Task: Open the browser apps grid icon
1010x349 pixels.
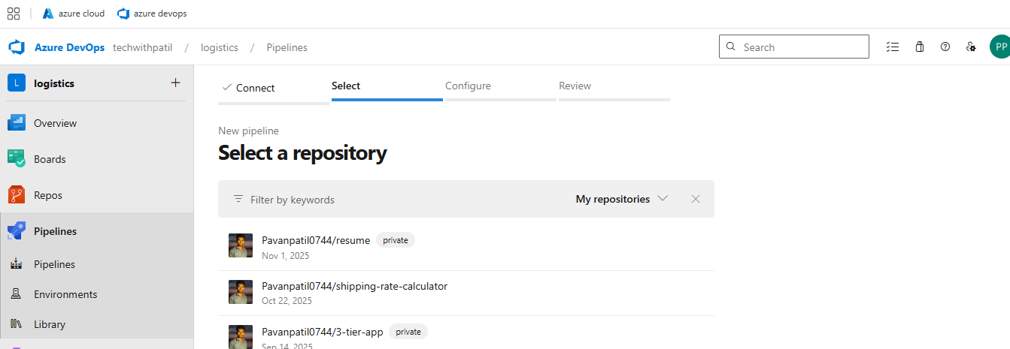Action: (x=14, y=14)
